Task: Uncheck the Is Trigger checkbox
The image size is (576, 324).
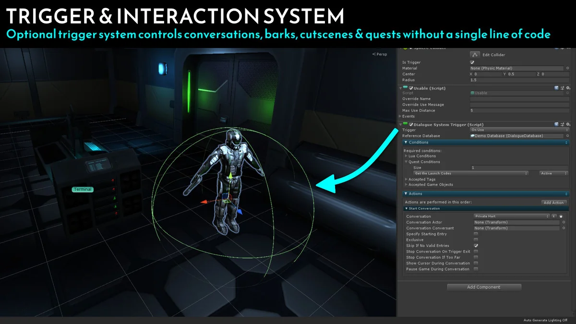Action: coord(472,62)
